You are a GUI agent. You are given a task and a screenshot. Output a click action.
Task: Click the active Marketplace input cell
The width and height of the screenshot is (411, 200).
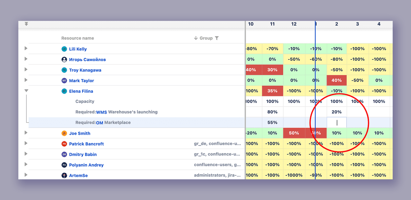pyautogui.click(x=337, y=123)
